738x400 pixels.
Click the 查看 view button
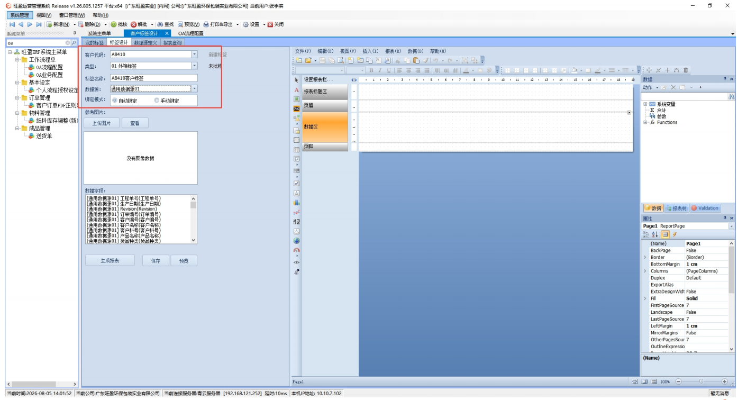pyautogui.click(x=135, y=123)
